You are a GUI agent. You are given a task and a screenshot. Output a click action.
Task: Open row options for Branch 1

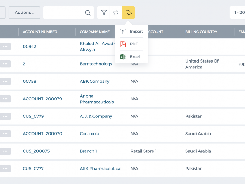(5, 151)
